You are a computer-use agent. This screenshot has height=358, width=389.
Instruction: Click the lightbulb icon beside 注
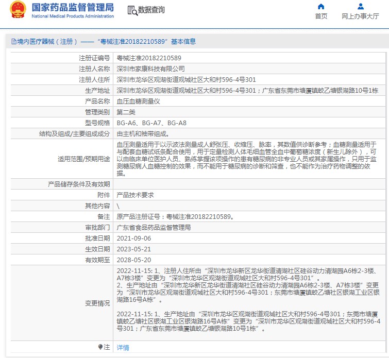[100, 347]
